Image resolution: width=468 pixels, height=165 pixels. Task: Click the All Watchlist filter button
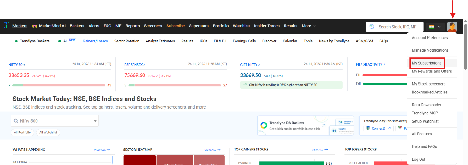[48, 132]
